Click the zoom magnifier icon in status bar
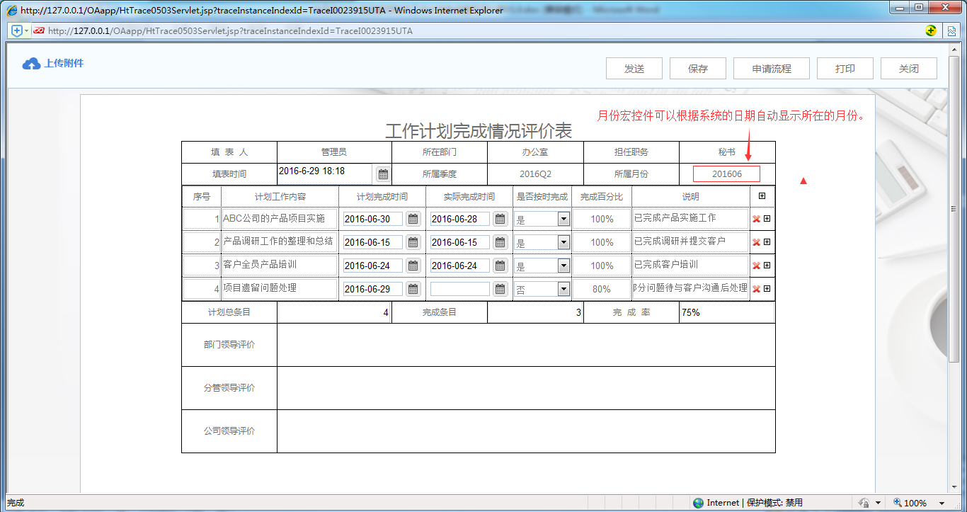This screenshot has width=967, height=512. tap(896, 503)
